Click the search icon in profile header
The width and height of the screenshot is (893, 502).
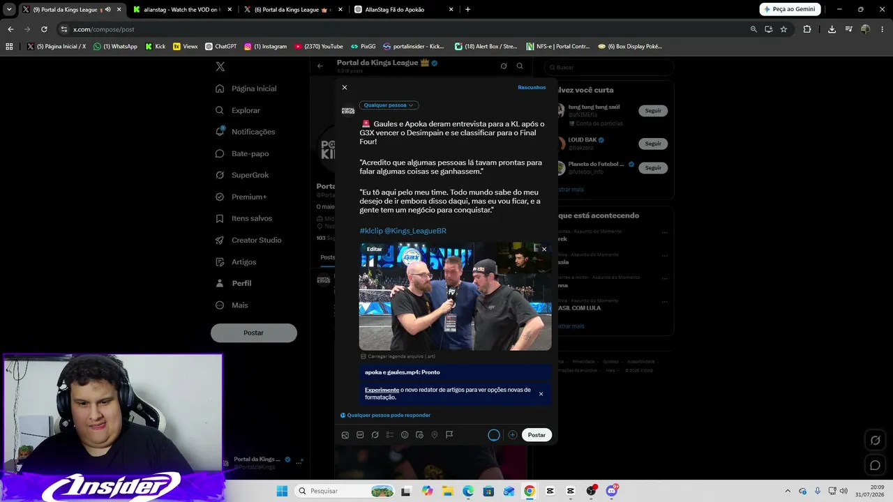(x=520, y=66)
